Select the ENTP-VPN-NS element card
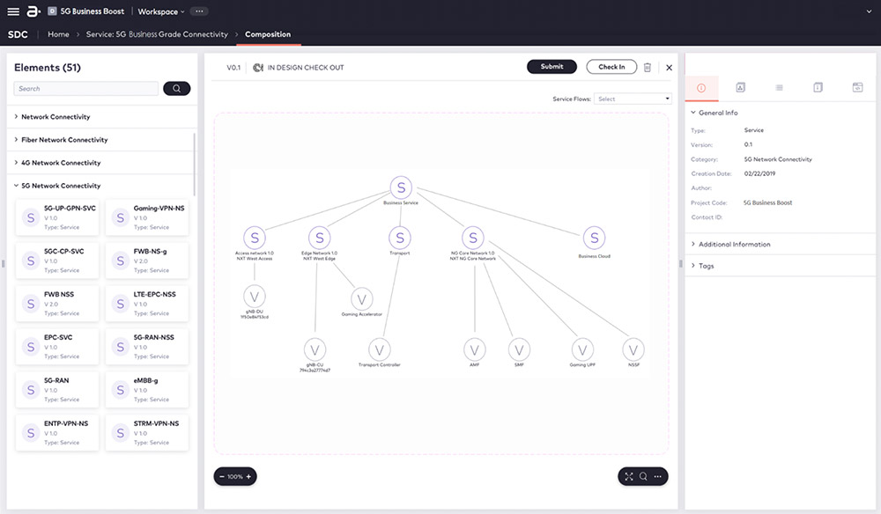The height and width of the screenshot is (514, 881). pyautogui.click(x=57, y=433)
